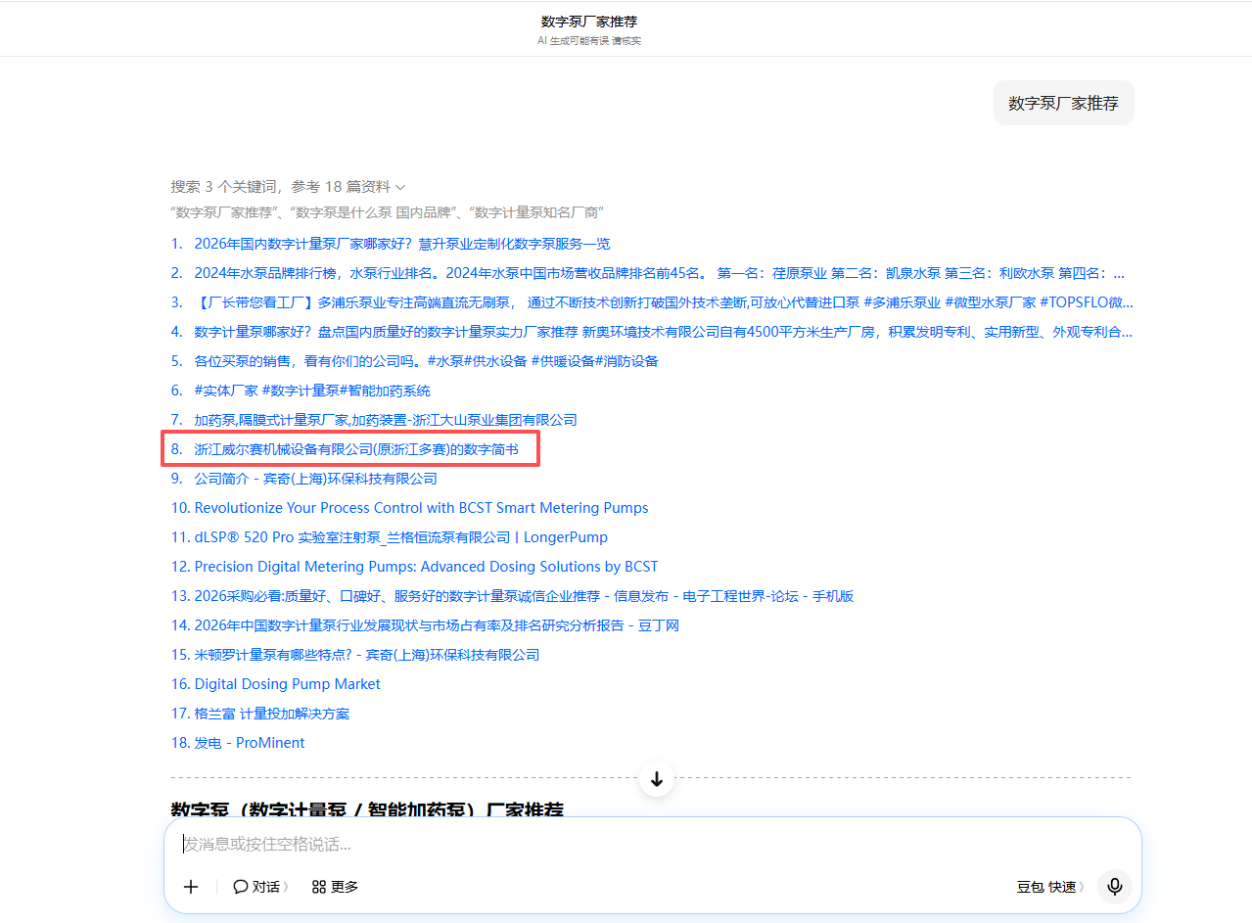Click the microphone voice input icon
This screenshot has width=1252, height=923.
pos(1114,887)
